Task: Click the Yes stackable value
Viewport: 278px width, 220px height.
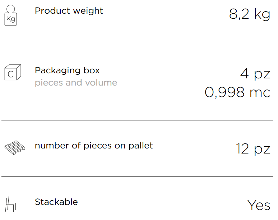Action: (259, 205)
